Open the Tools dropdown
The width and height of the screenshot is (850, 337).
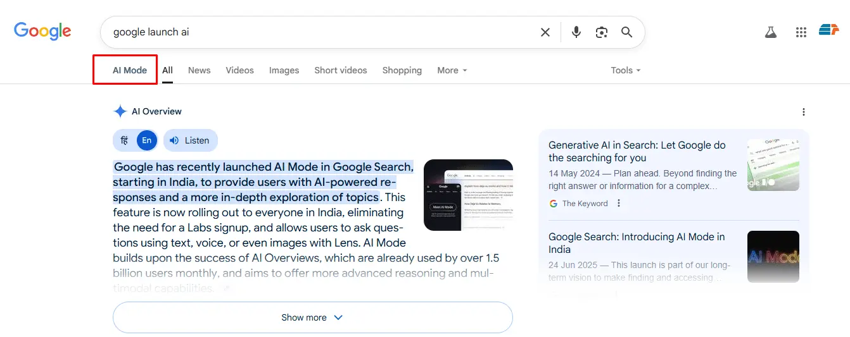click(x=626, y=70)
